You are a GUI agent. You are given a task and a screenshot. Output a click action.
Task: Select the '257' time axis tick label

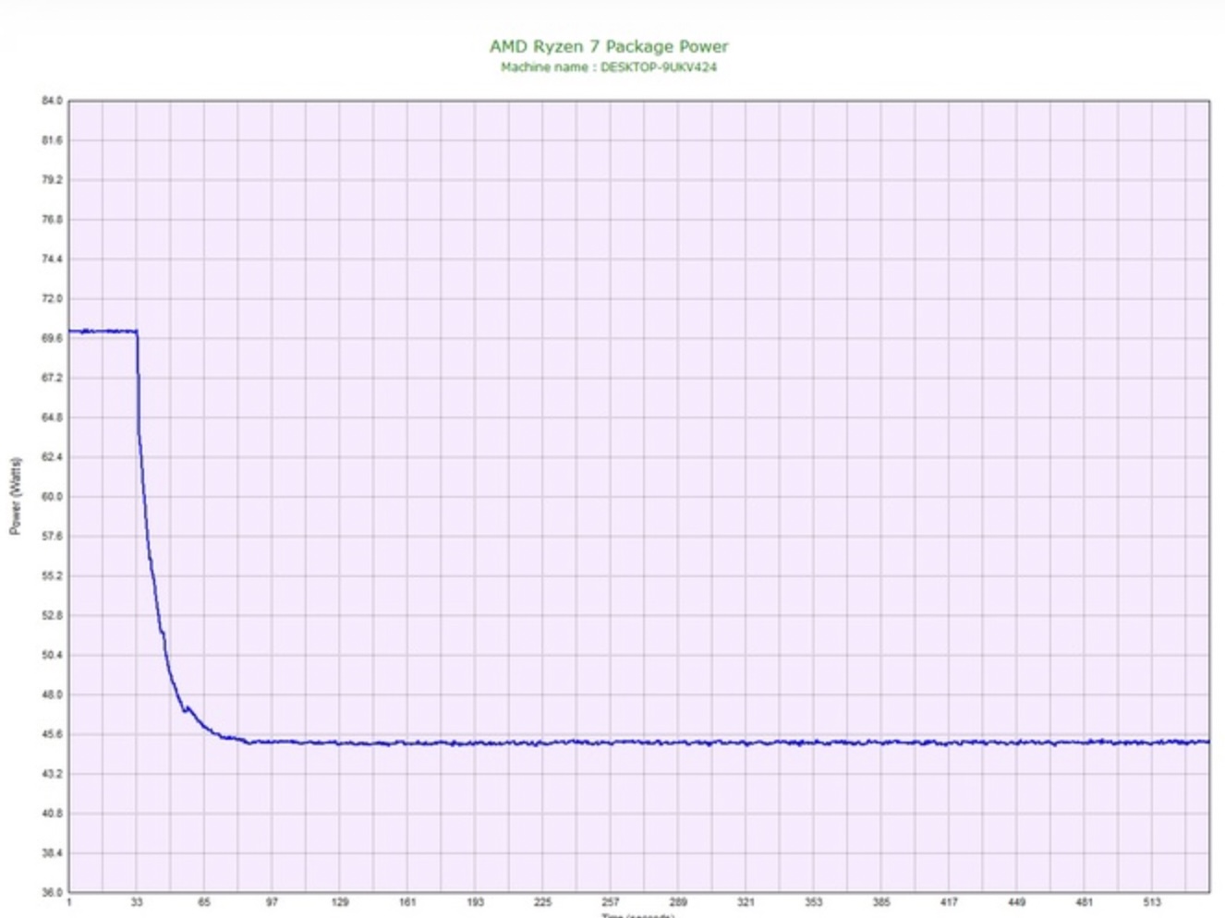click(x=611, y=902)
